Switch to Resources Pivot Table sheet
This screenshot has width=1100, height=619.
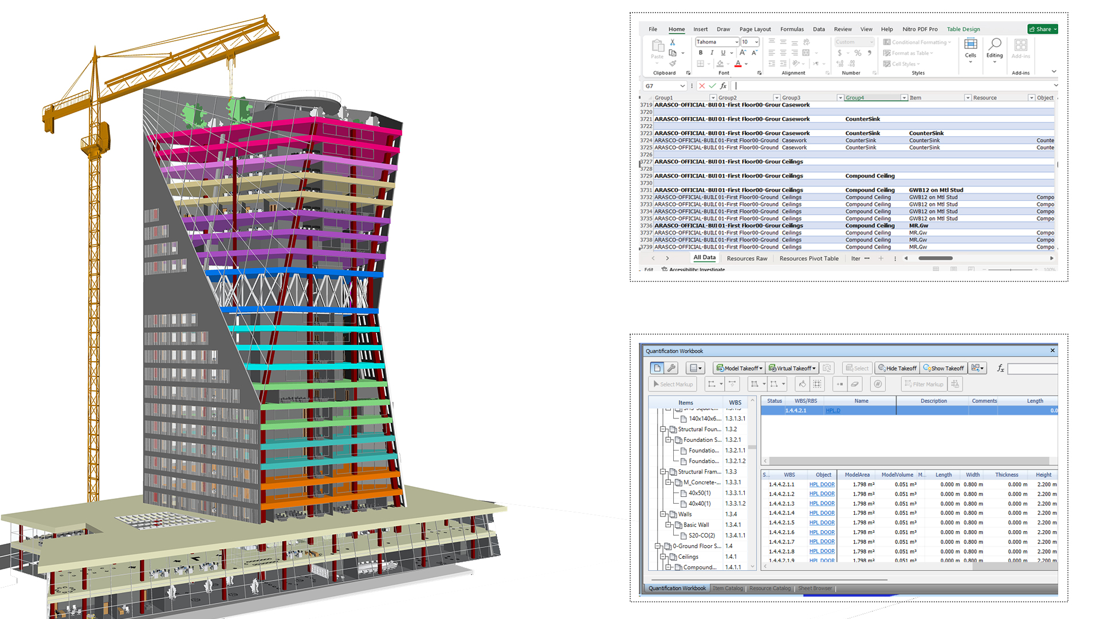tap(809, 258)
